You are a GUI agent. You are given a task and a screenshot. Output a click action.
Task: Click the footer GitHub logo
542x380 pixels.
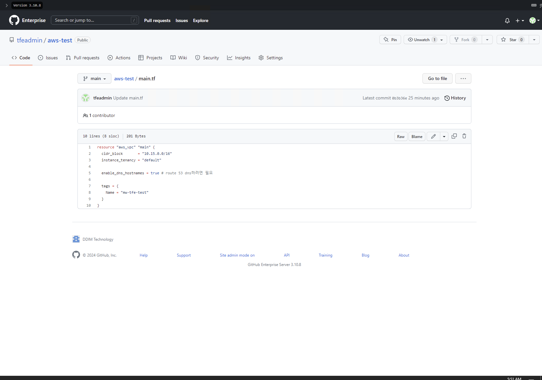(76, 255)
